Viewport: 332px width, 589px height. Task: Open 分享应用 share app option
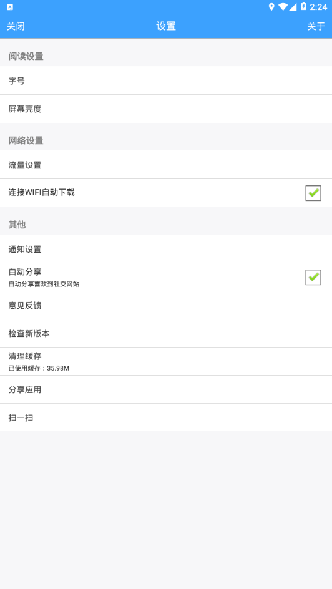[166, 389]
